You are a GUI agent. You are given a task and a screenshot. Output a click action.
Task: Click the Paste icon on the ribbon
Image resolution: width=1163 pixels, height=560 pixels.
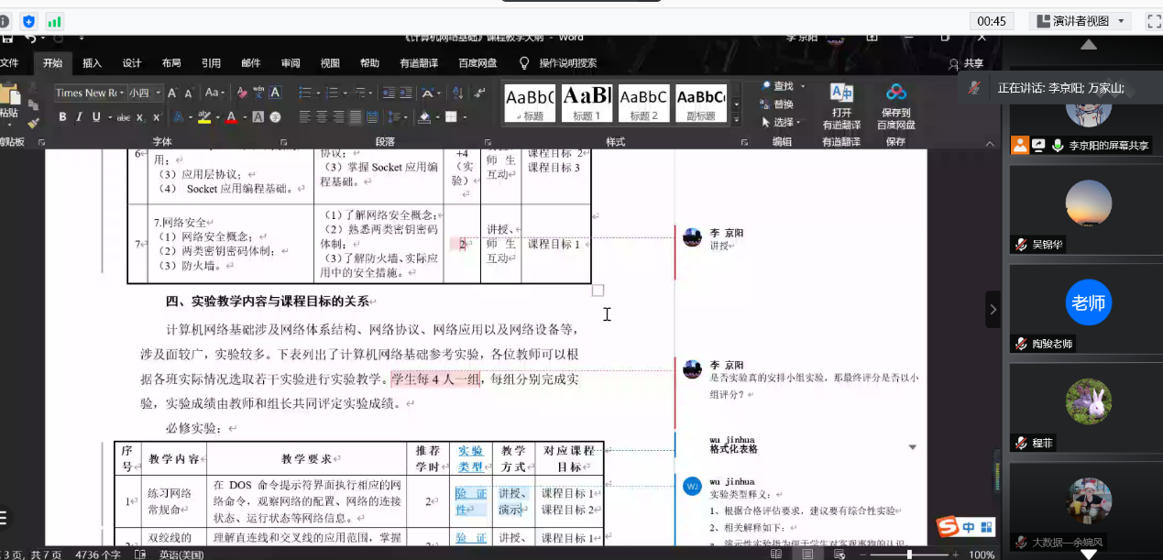11,96
